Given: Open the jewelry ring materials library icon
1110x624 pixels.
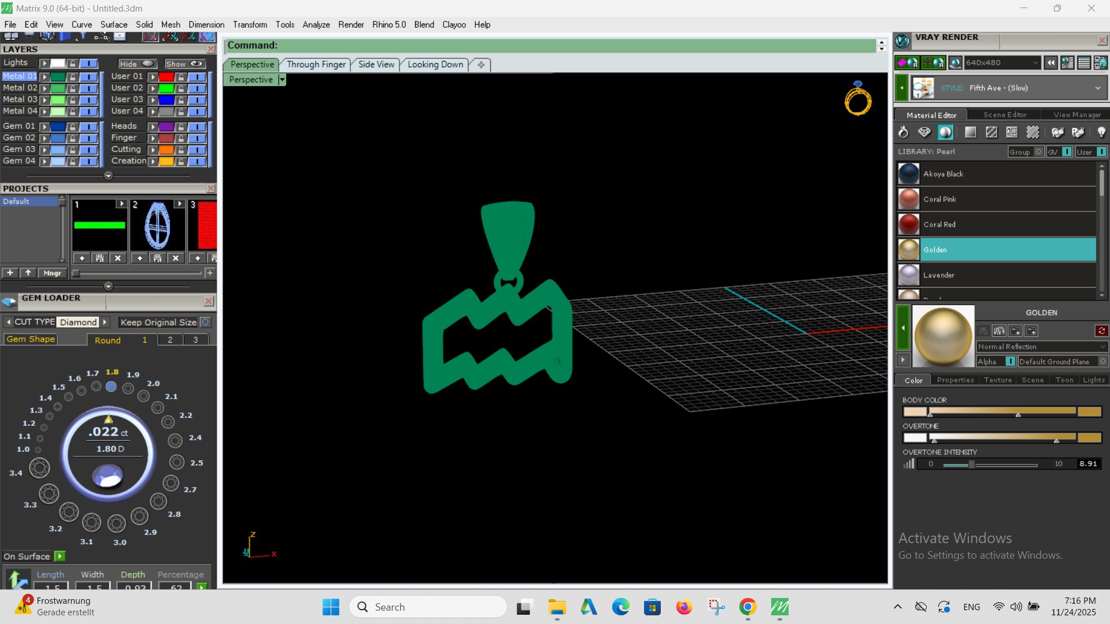Looking at the screenshot, I should click(903, 132).
